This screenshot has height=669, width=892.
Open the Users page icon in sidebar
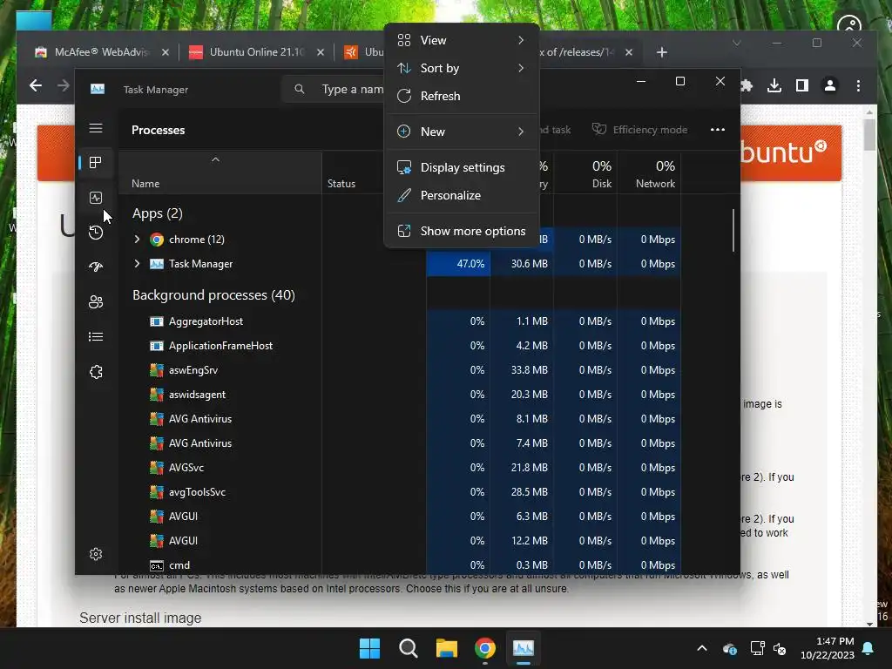(x=96, y=302)
